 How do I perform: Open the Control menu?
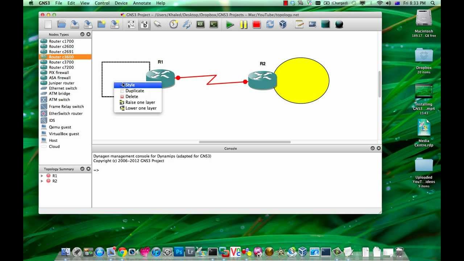pyautogui.click(x=102, y=3)
